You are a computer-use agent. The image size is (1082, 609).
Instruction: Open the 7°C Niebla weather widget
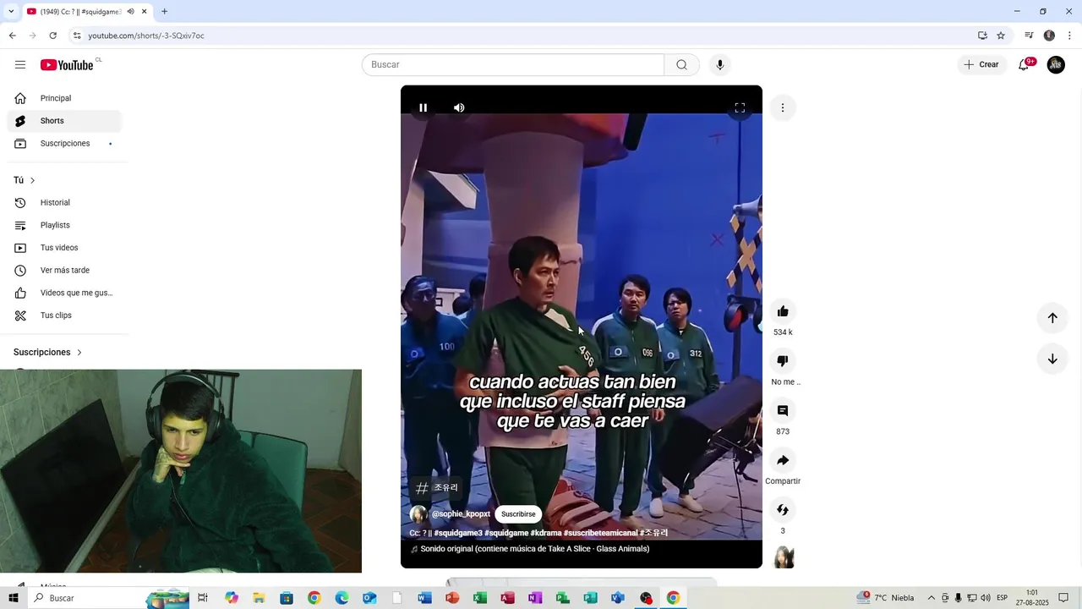pyautogui.click(x=885, y=598)
